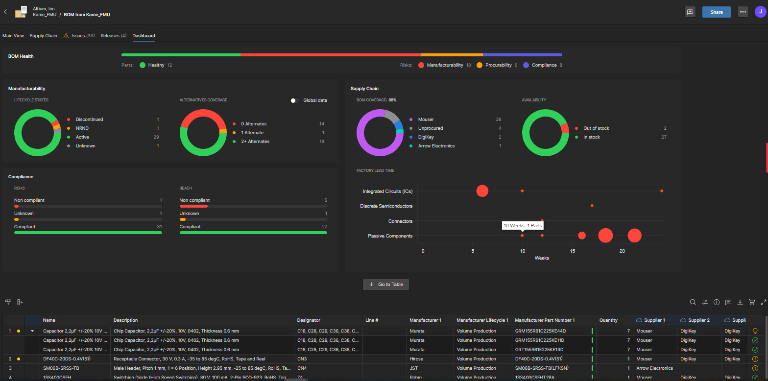Click the Go to Table button
Screen dimensions: 768x381
(x=386, y=285)
